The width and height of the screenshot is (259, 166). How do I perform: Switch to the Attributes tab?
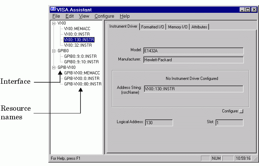[x=199, y=27]
